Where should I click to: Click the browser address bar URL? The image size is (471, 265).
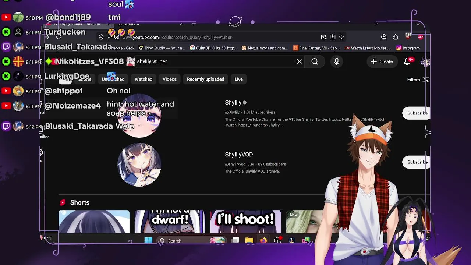(x=177, y=37)
